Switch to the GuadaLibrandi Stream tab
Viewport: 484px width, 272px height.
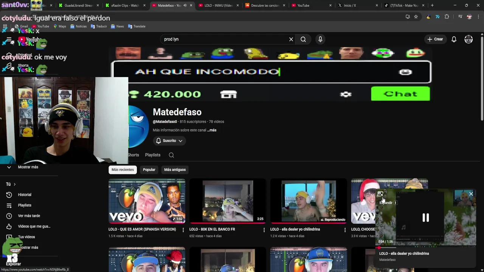[x=79, y=5]
